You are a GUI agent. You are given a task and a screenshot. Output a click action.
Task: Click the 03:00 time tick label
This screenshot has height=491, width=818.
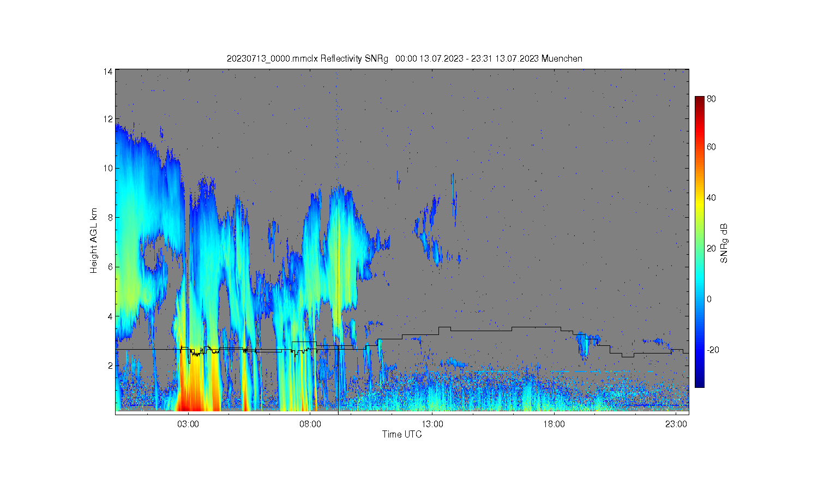coord(188,424)
